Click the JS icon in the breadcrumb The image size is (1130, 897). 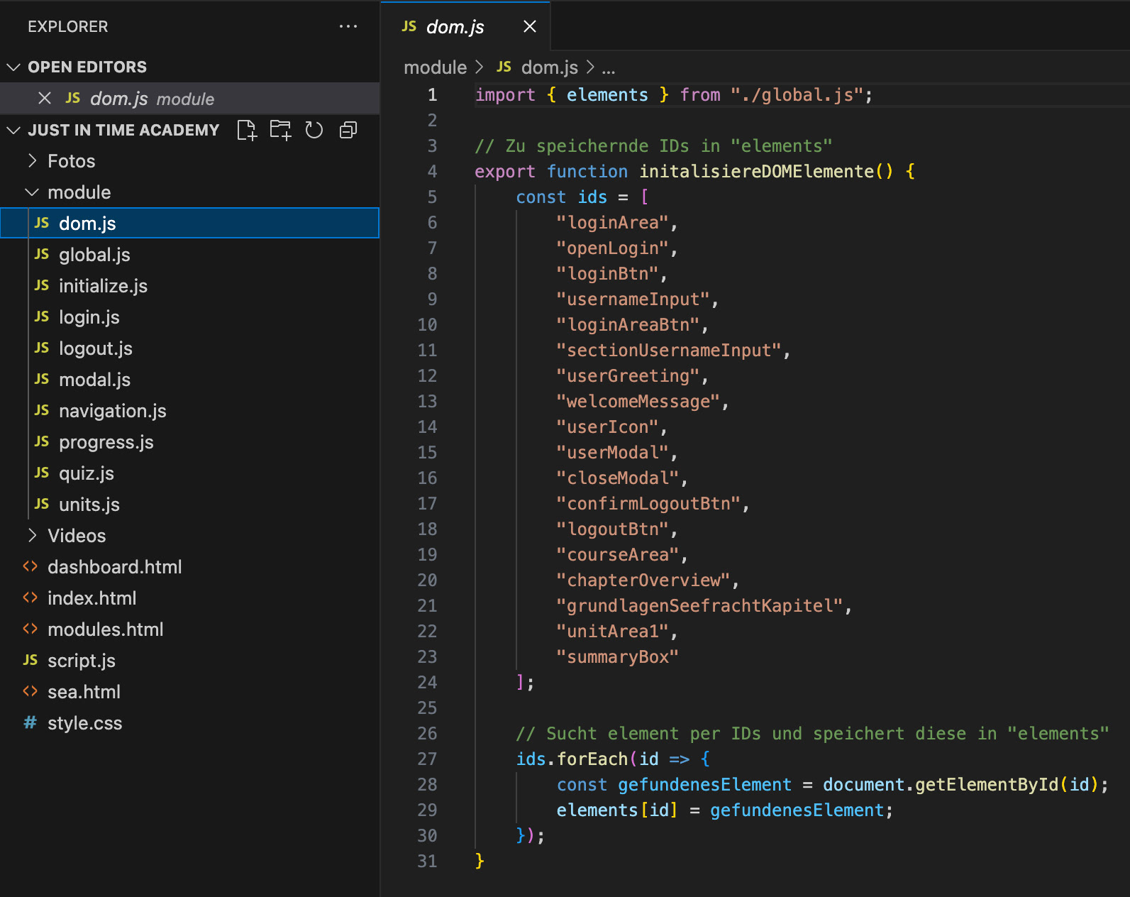504,67
